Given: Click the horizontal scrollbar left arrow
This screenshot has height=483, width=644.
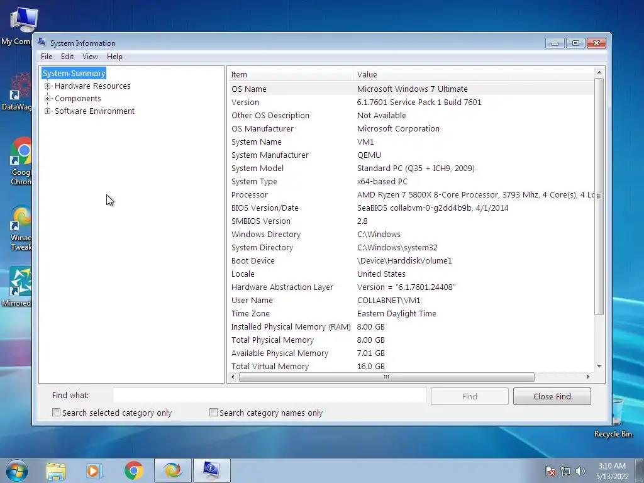Looking at the screenshot, I should click(x=233, y=377).
